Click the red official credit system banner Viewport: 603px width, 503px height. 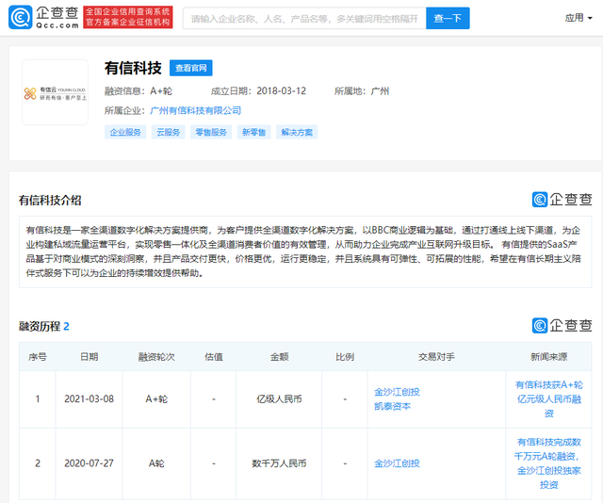[128, 17]
